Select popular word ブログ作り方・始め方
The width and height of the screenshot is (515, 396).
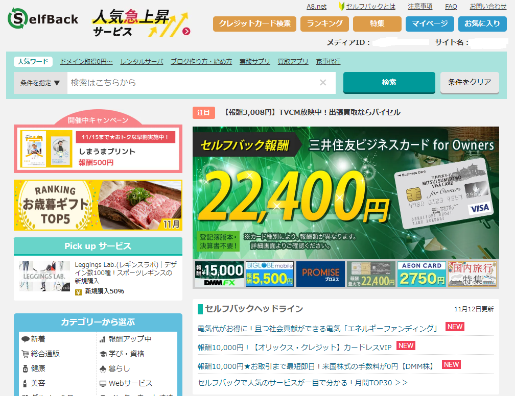[x=201, y=61]
